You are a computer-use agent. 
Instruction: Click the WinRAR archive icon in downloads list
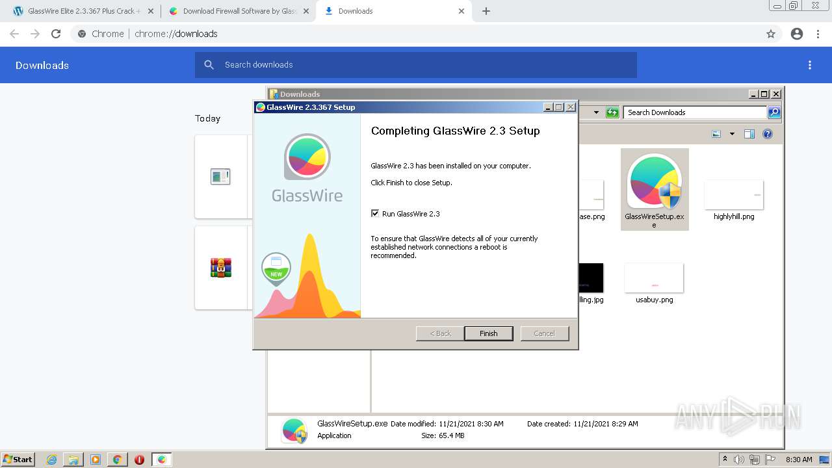coord(221,267)
